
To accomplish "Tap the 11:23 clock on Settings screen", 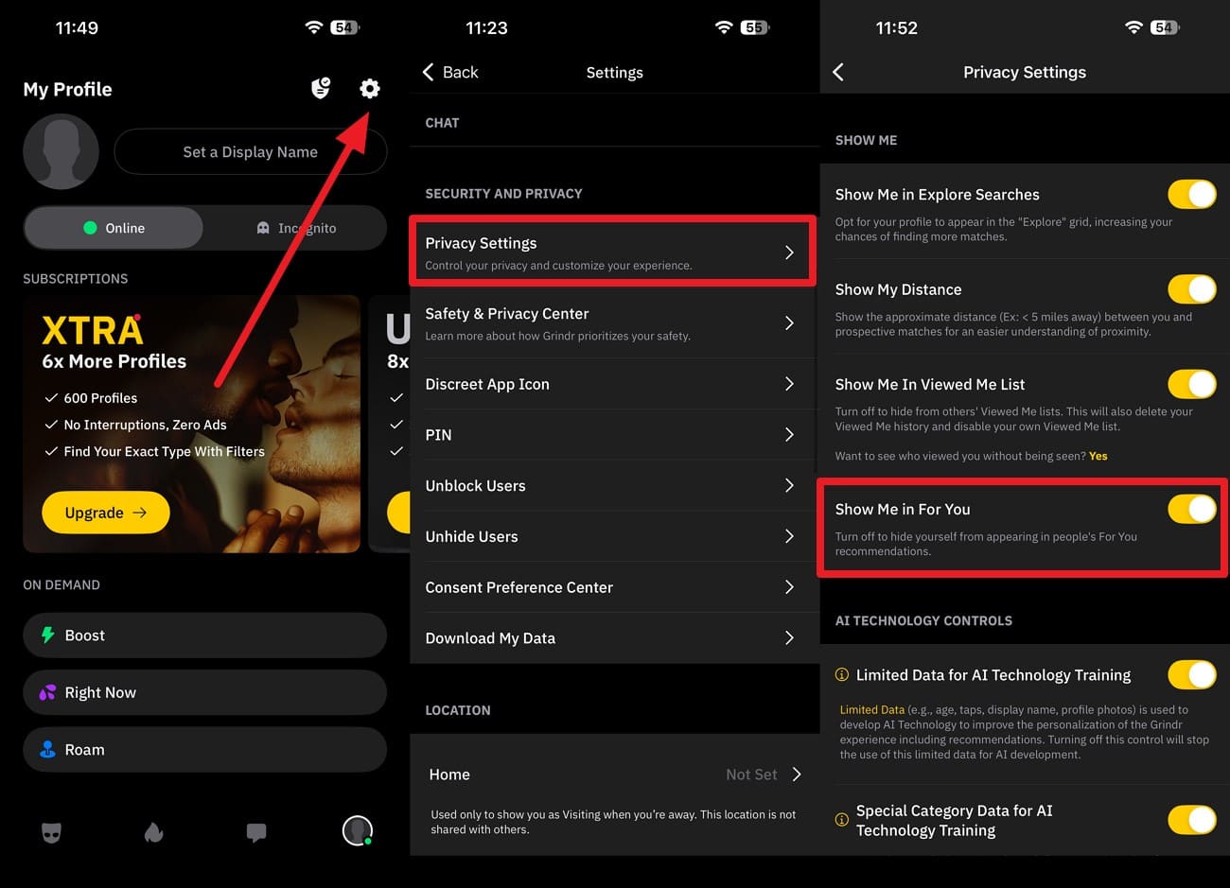I will [486, 28].
